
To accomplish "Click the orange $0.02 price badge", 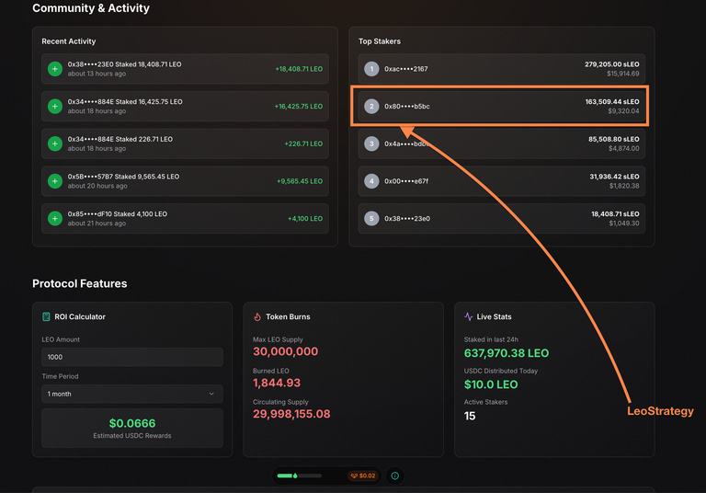I will click(363, 476).
